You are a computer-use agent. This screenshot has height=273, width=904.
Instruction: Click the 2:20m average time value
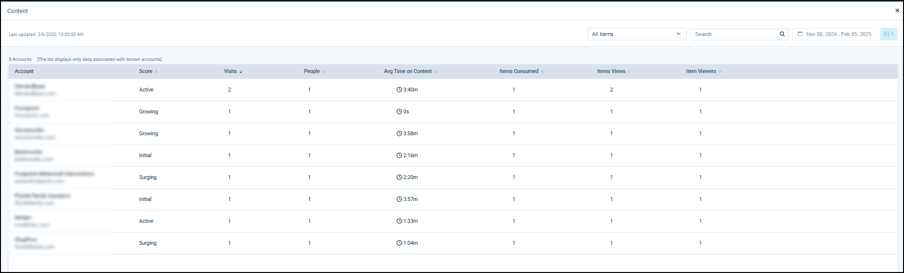pyautogui.click(x=410, y=177)
